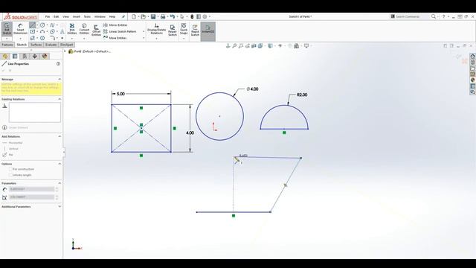This screenshot has width=476, height=268.
Task: Check the Infinite length checkbox
Action: [10, 175]
